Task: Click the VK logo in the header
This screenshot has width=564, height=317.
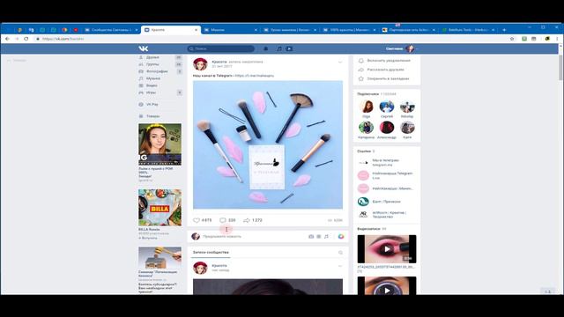Action: pyautogui.click(x=143, y=48)
